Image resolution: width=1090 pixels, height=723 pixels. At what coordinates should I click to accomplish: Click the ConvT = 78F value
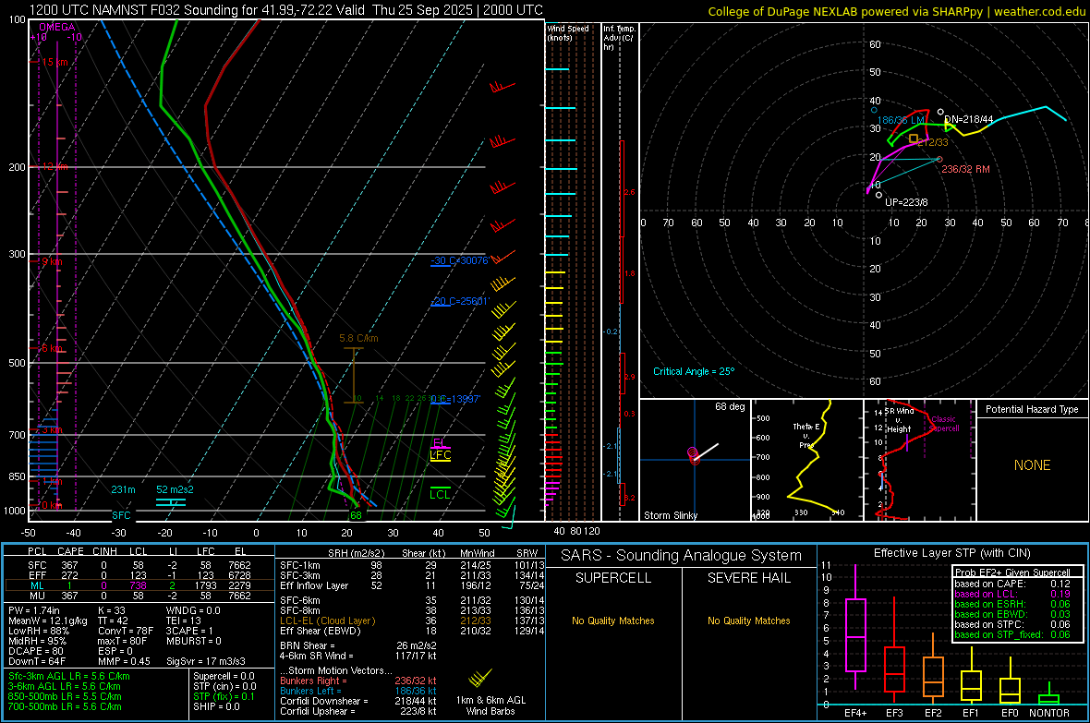pyautogui.click(x=126, y=632)
